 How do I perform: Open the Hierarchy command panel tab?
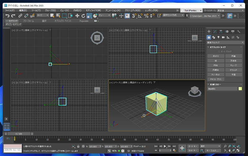(221, 32)
